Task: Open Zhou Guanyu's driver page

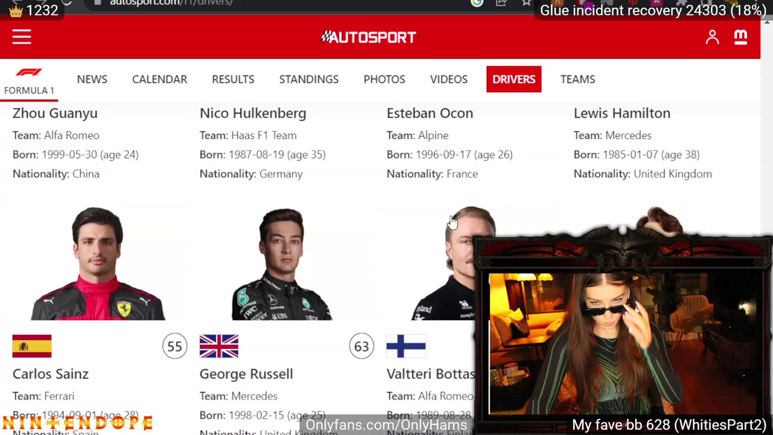Action: tap(55, 113)
